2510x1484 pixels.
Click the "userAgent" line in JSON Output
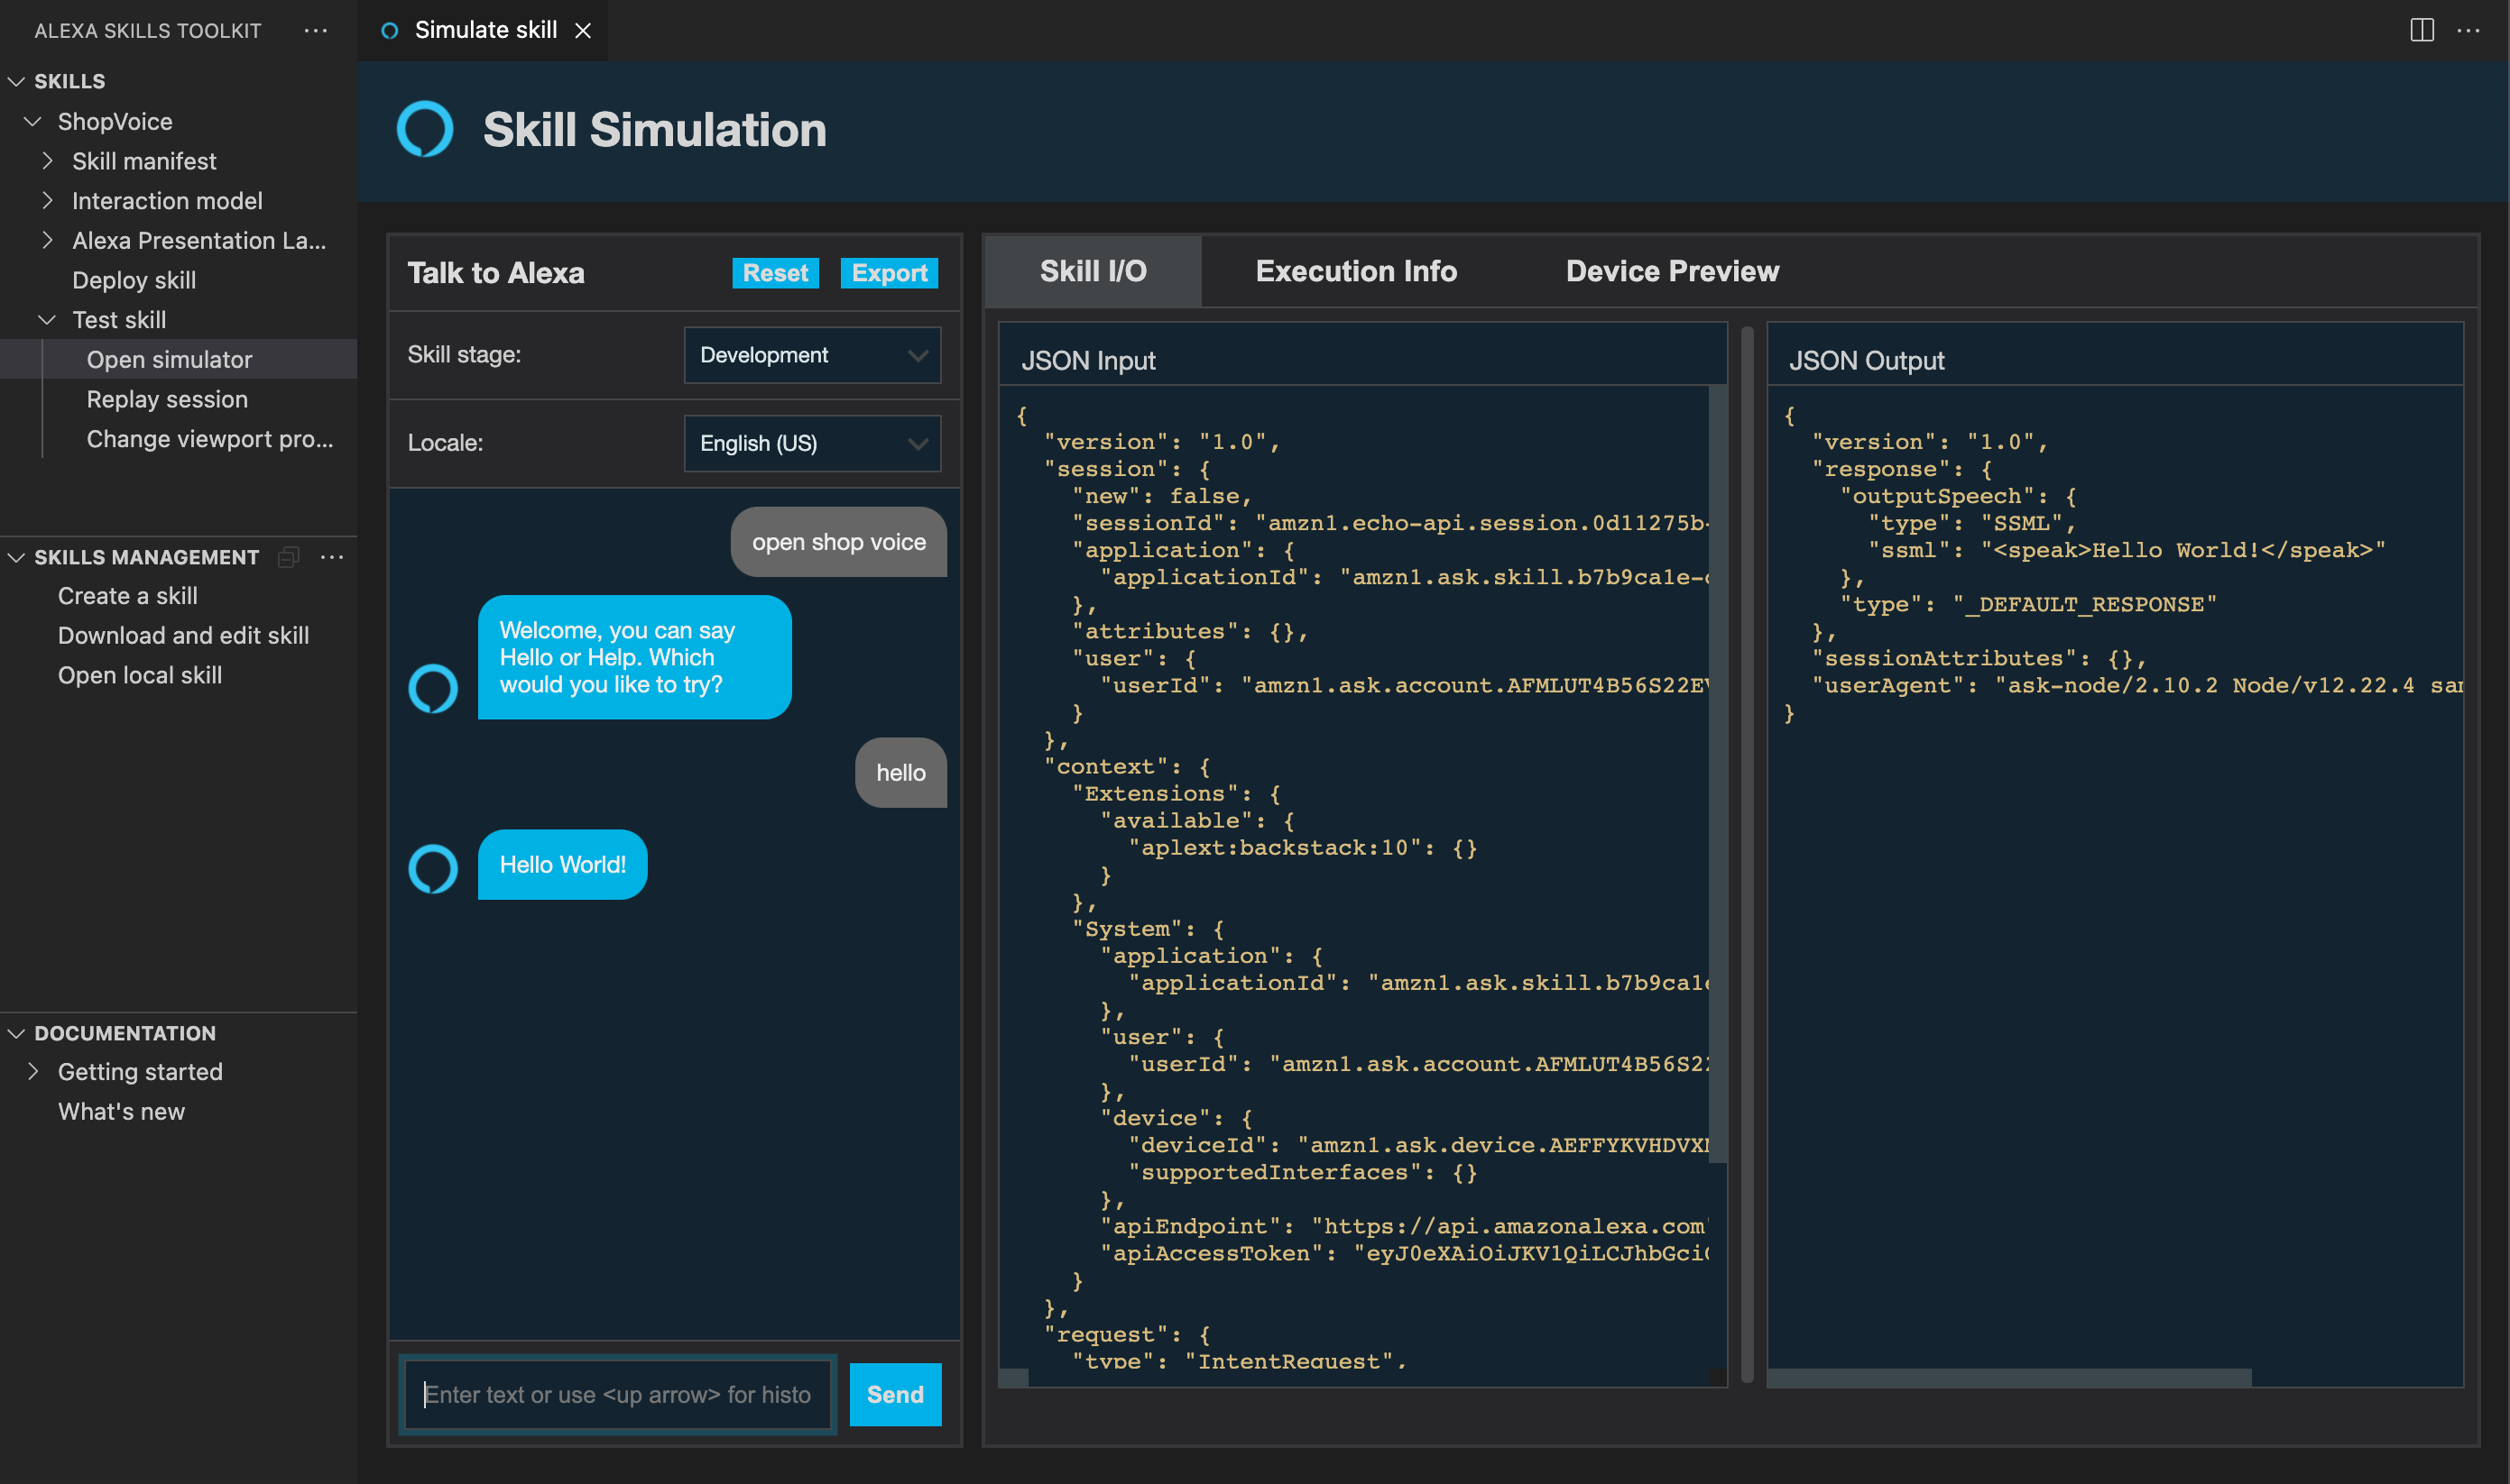[x=2136, y=685]
